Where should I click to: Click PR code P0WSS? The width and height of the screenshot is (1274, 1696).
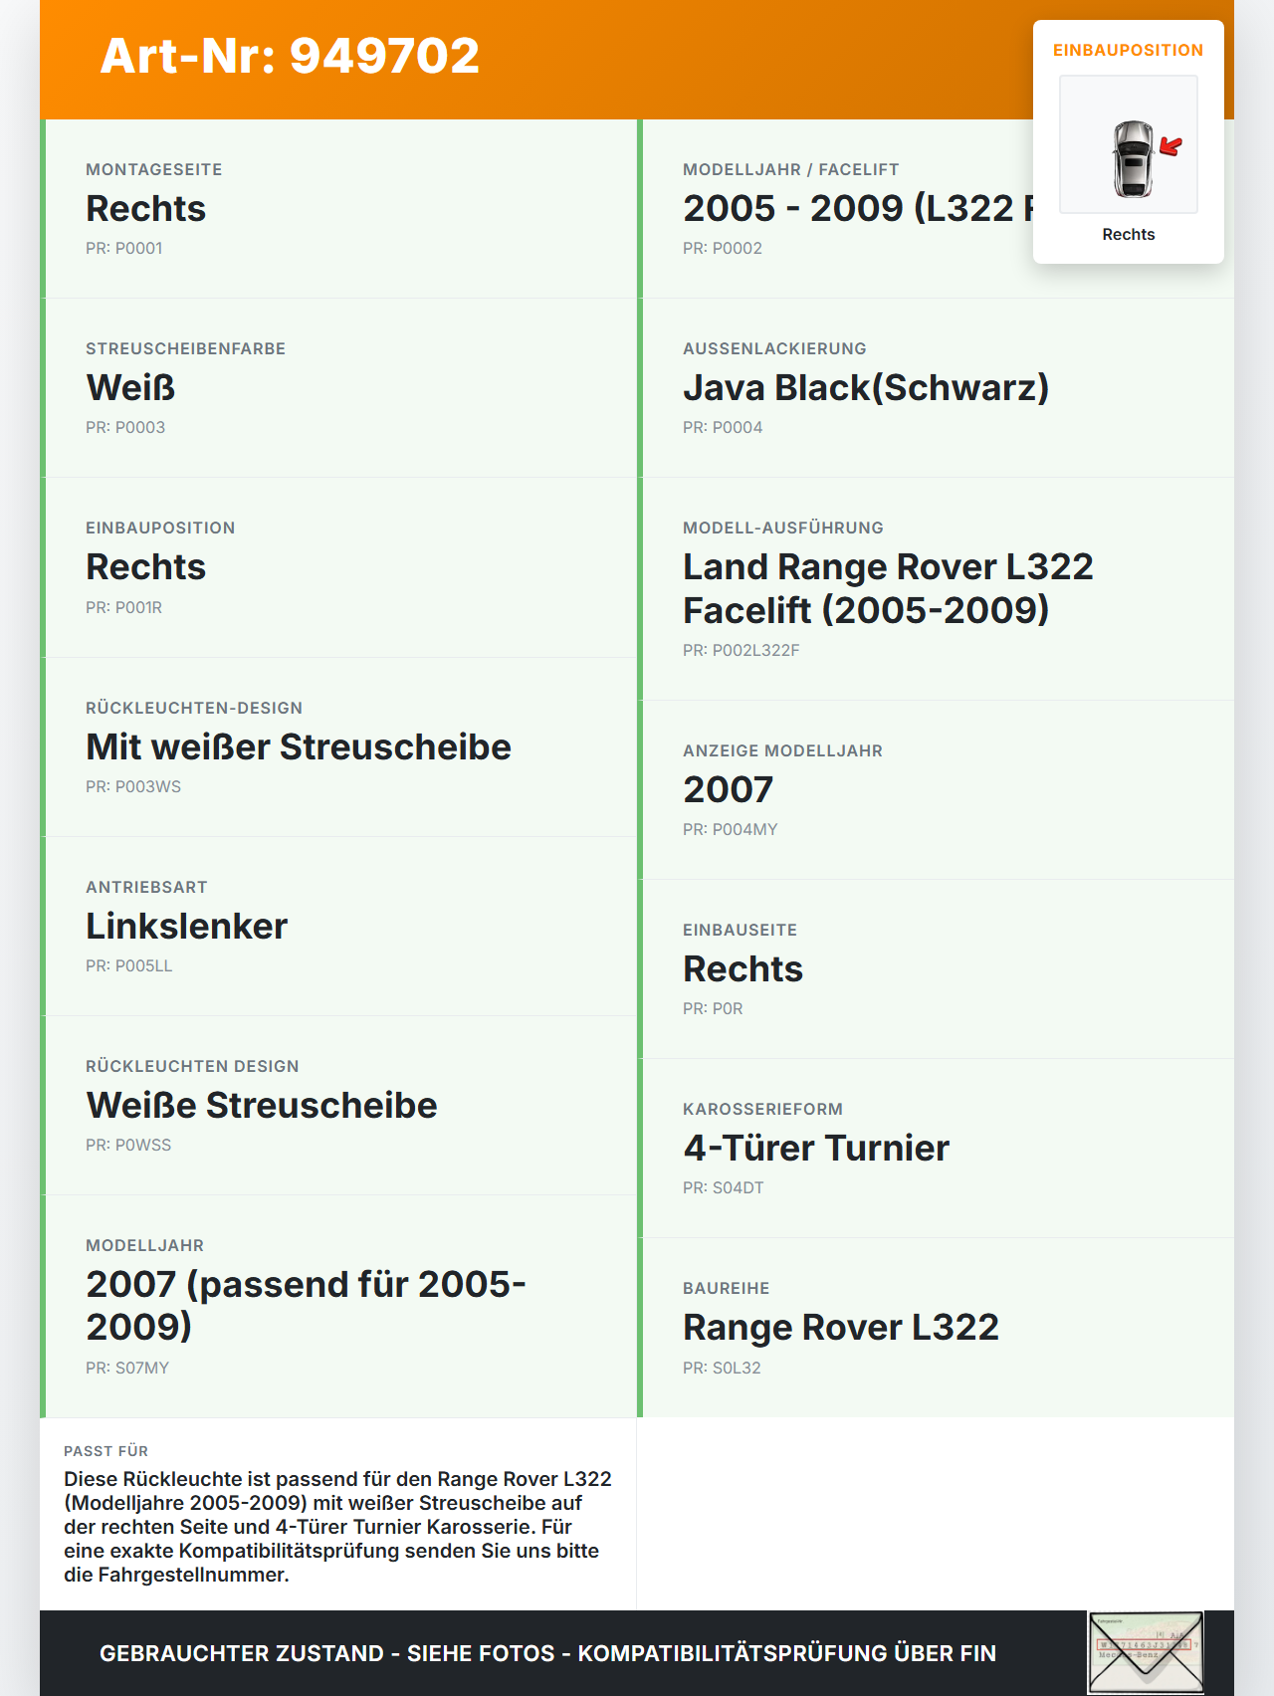coord(128,1145)
